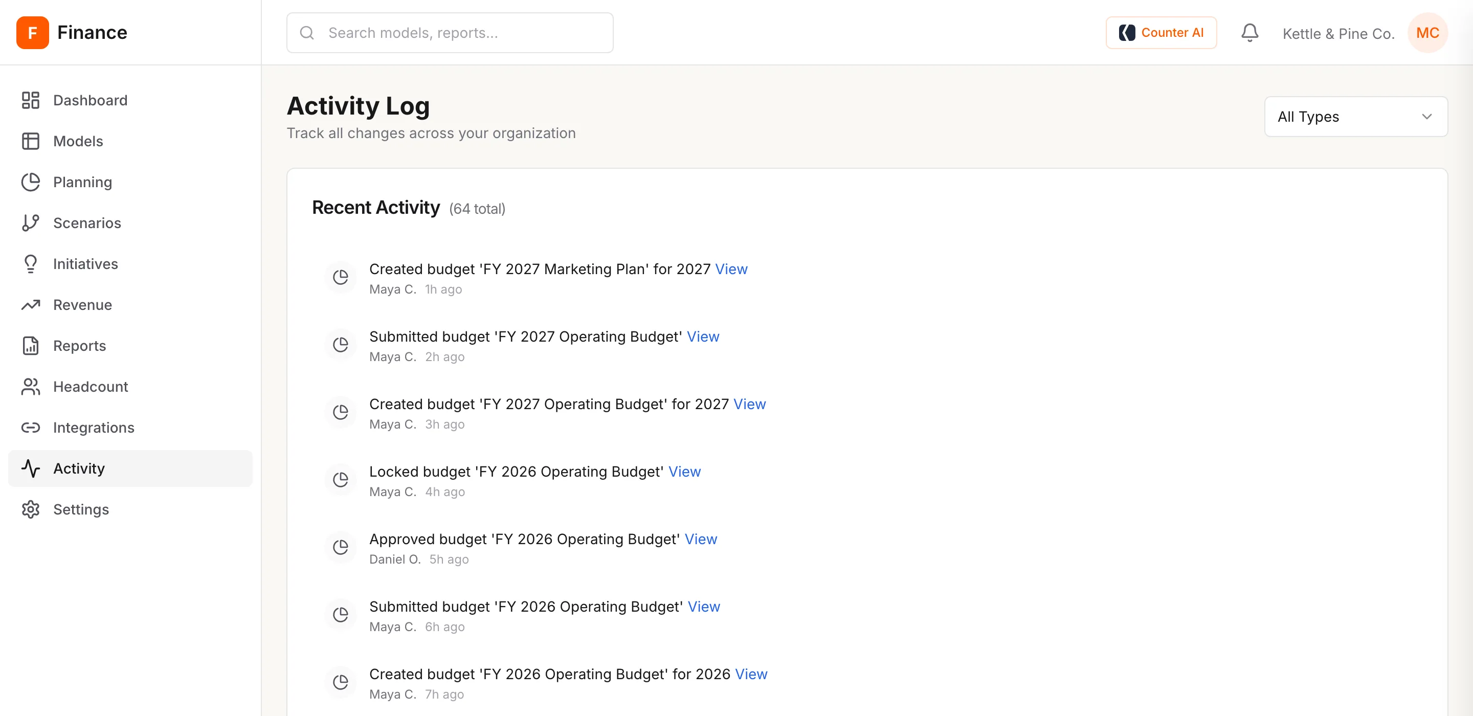Click the budget icon beside Locked 'FY 2026 Operating Budget'
Viewport: 1473px width, 716px height.
(x=340, y=480)
